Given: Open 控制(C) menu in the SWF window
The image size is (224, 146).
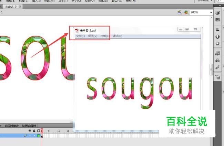Looking at the screenshot, I should (x=105, y=36).
